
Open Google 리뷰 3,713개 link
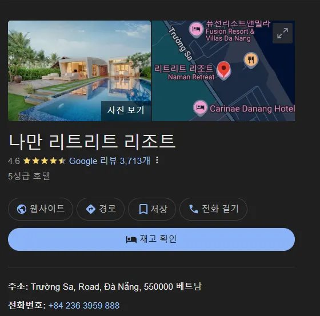[x=110, y=161]
